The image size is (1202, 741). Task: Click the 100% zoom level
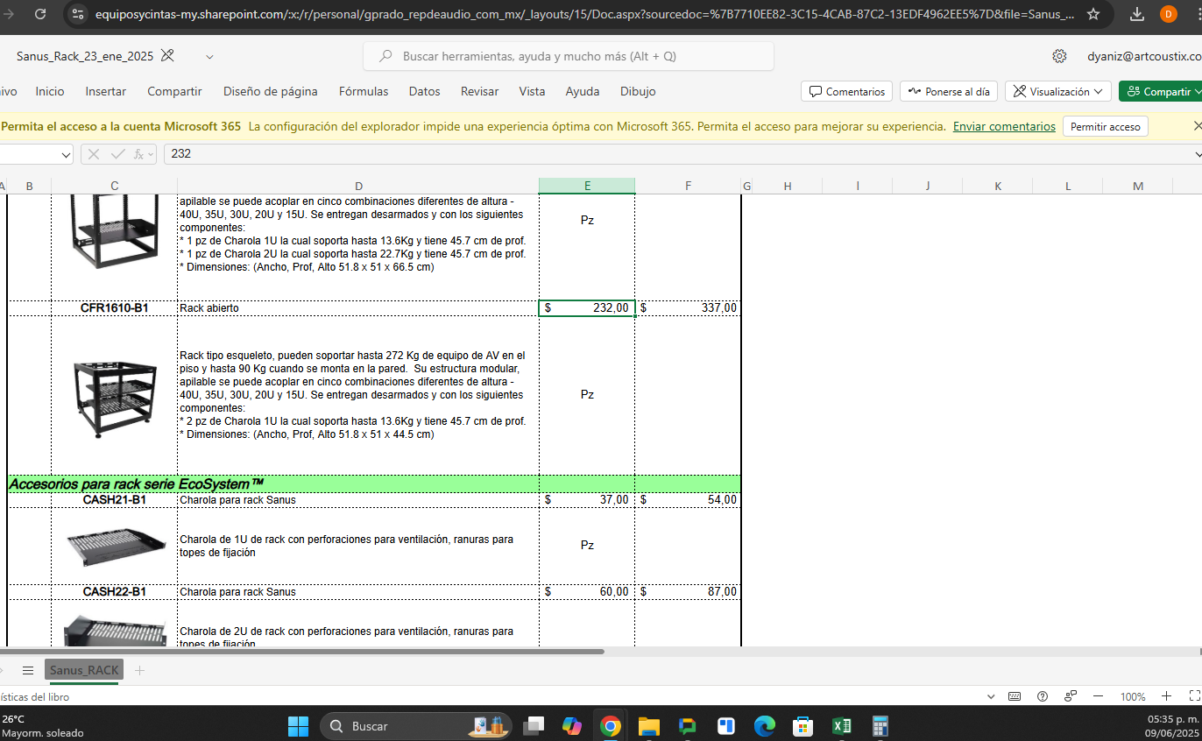pyautogui.click(x=1133, y=696)
